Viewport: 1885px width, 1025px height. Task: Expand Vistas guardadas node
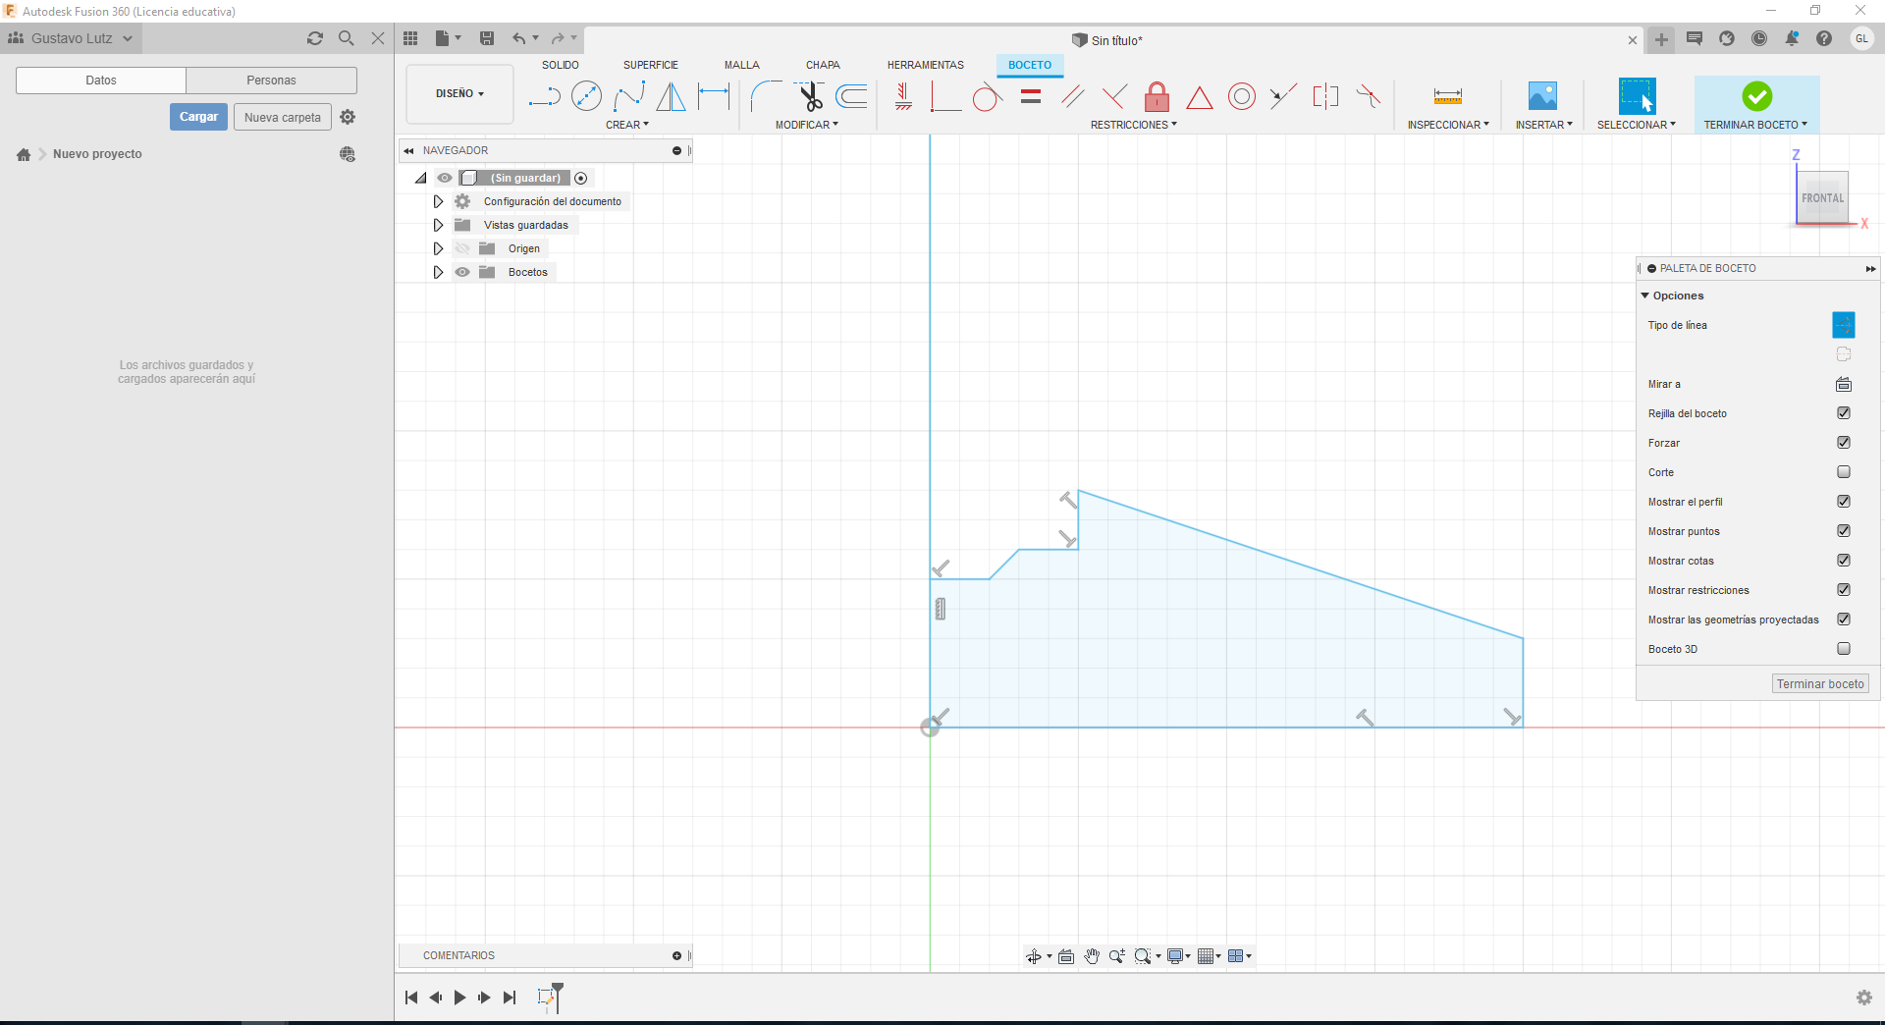click(438, 225)
